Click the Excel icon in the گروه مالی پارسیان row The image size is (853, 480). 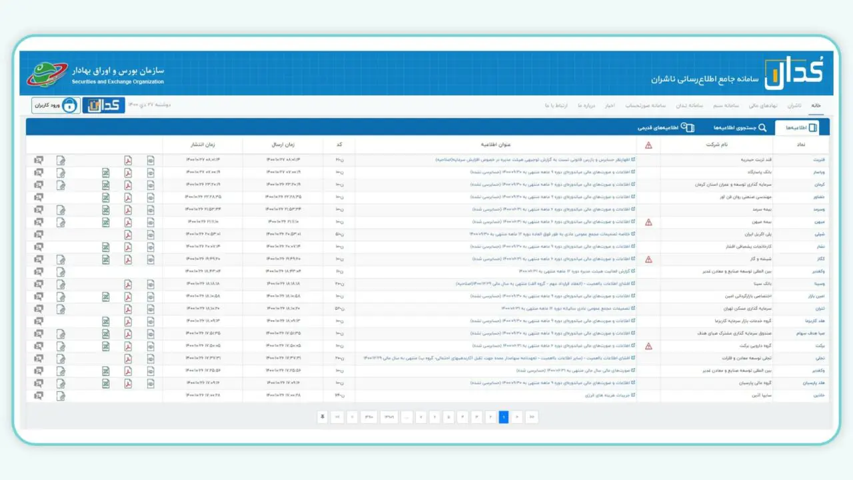[105, 383]
